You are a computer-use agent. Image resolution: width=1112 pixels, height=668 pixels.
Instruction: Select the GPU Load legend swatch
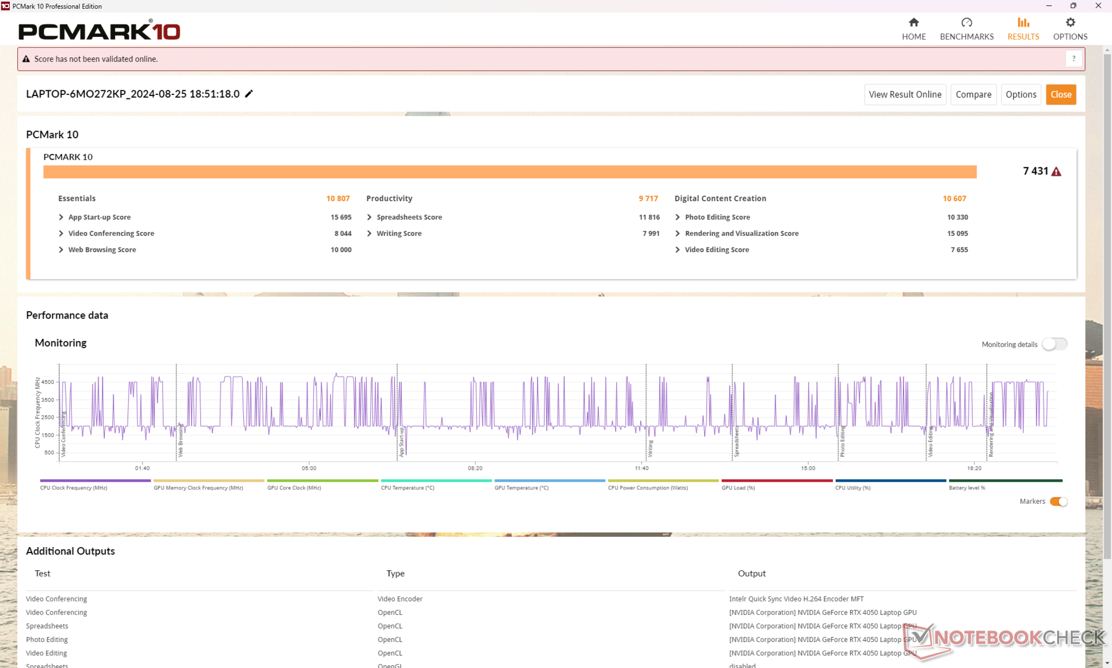[776, 481]
